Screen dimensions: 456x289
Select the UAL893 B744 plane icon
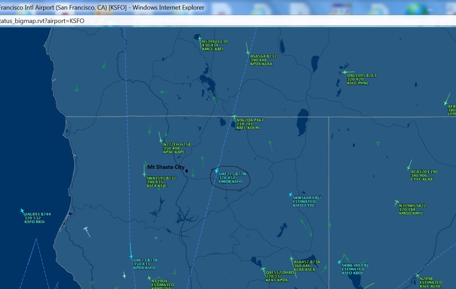(x=22, y=211)
